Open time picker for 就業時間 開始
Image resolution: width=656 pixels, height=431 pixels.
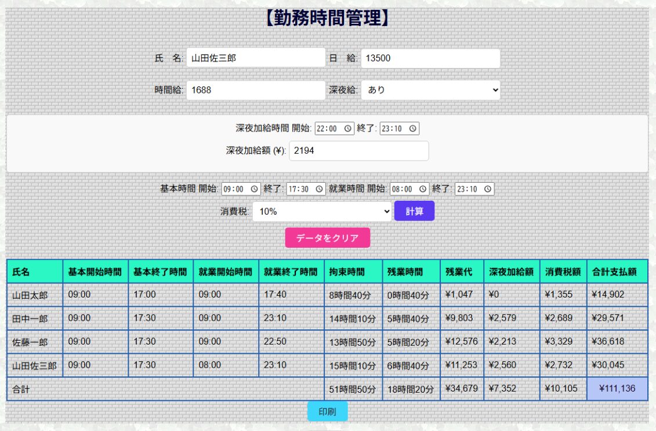(423, 189)
